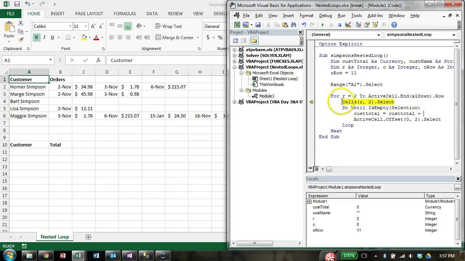Viewport: 465px width, 261px height.
Task: Click the Reset stop icon in VBA toolbar
Action: pos(339,25)
